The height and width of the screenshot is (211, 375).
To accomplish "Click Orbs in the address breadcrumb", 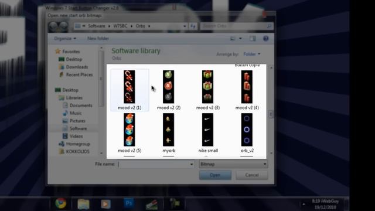I will tap(141, 26).
